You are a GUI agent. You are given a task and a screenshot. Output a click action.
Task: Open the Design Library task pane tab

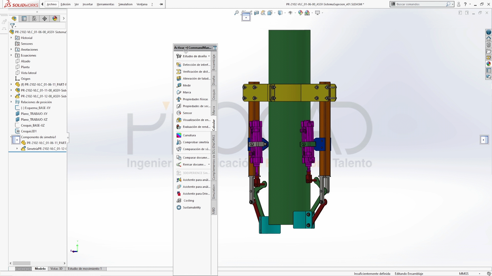pos(489,45)
